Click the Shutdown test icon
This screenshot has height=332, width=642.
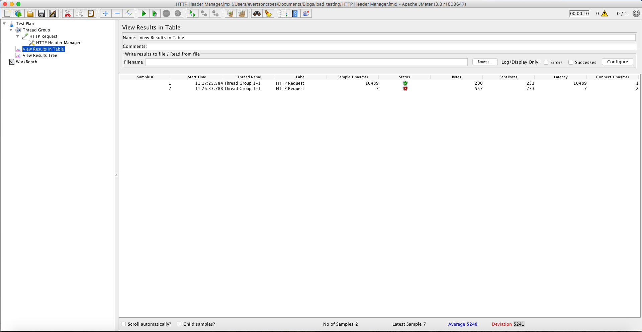tap(178, 13)
